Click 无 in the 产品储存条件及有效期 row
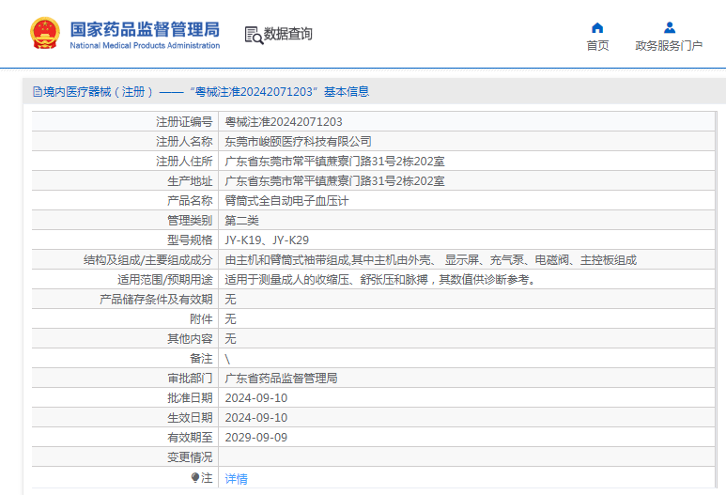 230,300
